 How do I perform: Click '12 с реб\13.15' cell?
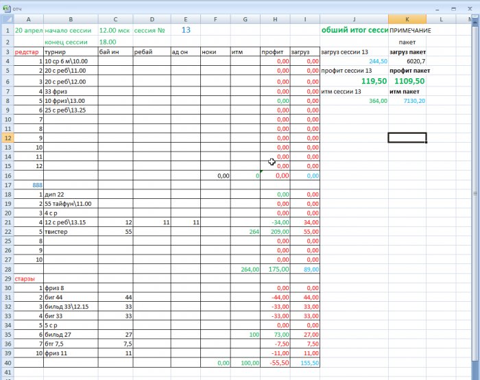click(x=71, y=222)
